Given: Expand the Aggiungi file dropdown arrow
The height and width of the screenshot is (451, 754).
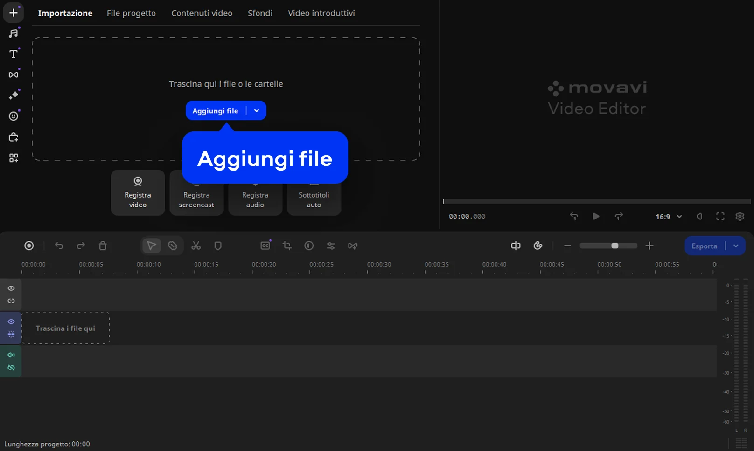Looking at the screenshot, I should click(x=257, y=111).
